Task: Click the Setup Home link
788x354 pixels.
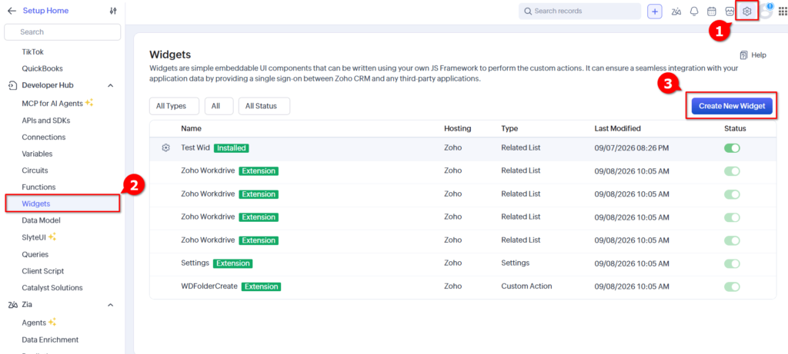Action: point(45,11)
